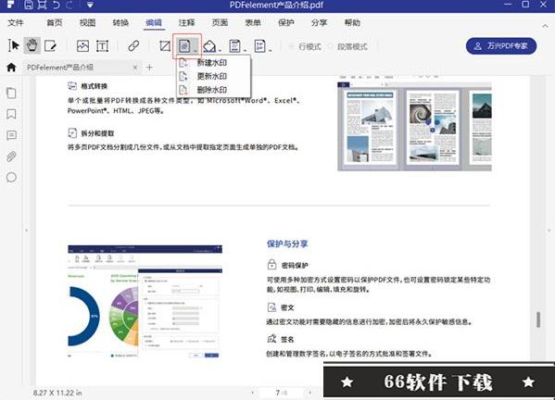Redo the last undone action
The height and width of the screenshot is (400, 555).
click(70, 5)
